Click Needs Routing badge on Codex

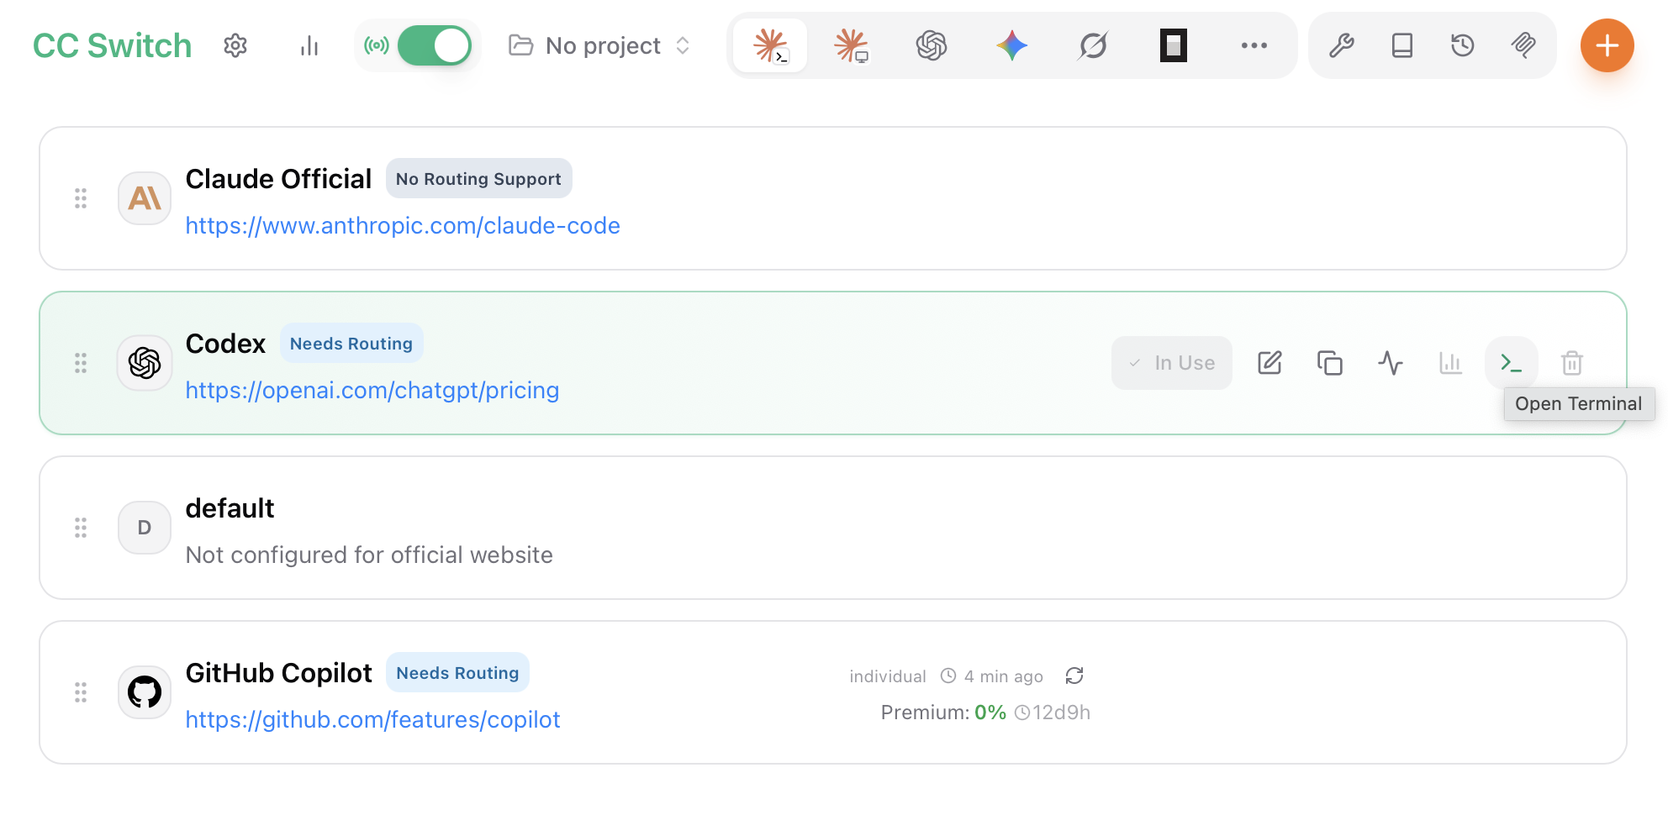pos(351,343)
